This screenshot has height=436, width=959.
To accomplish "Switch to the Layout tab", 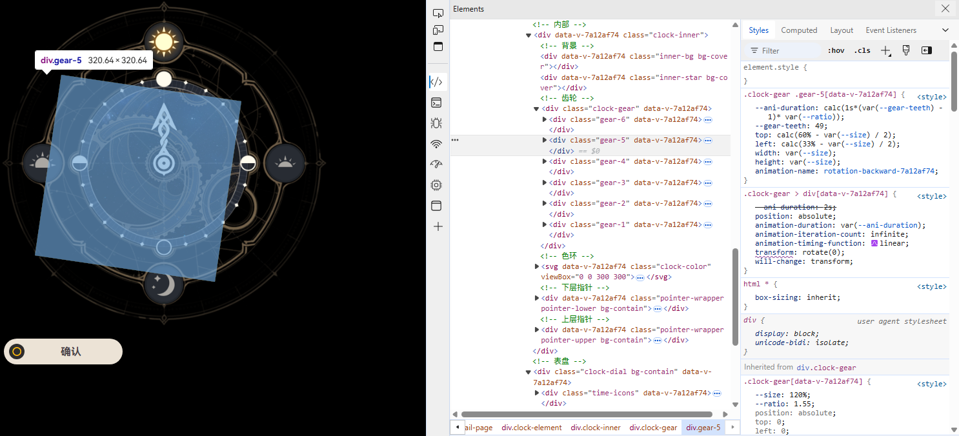I will point(842,30).
